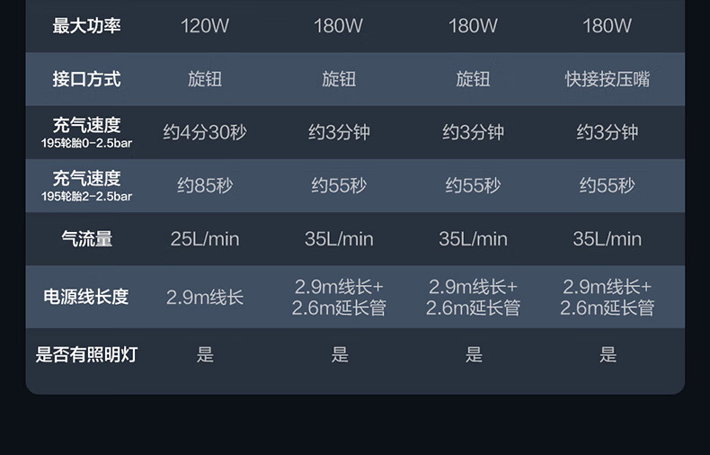Viewport: 710px width, 455px height.
Task: Select the 快接按压嘴 interface cell
Action: pos(608,79)
